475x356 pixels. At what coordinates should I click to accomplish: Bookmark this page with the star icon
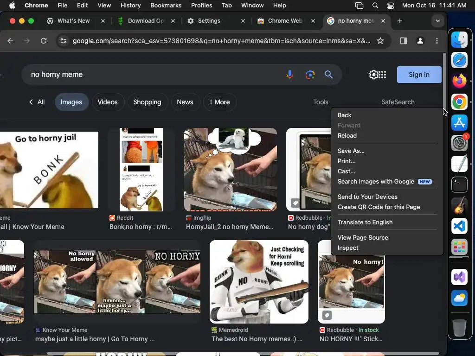click(x=380, y=41)
